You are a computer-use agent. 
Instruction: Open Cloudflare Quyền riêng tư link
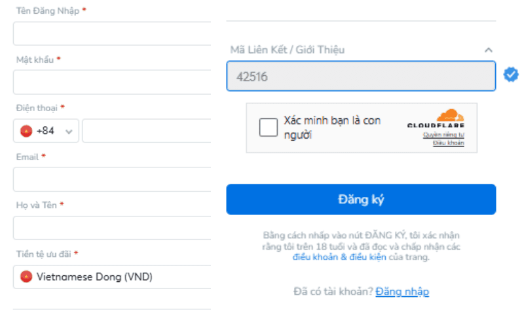point(443,135)
